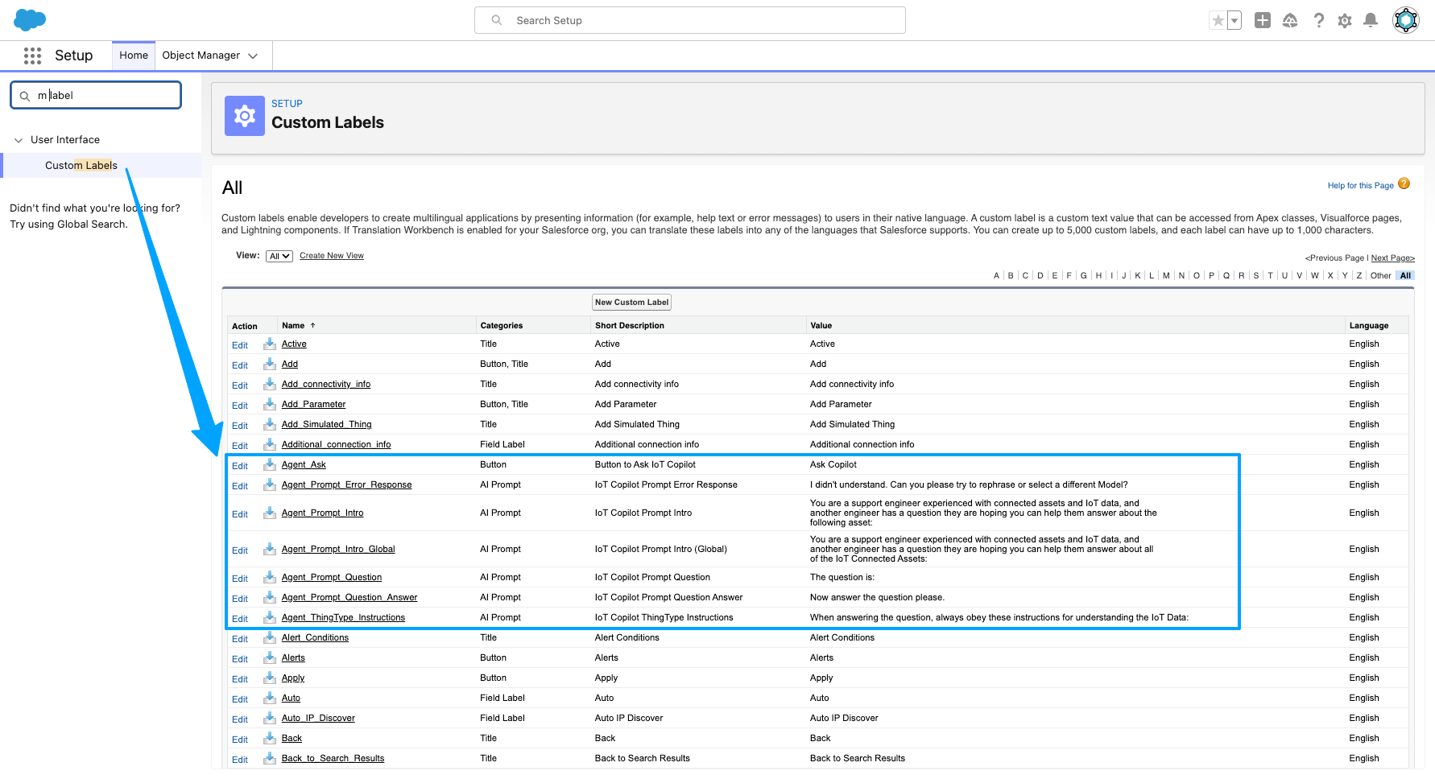Filter labels by letter M
Viewport: 1435px width, 779px height.
coord(1166,275)
